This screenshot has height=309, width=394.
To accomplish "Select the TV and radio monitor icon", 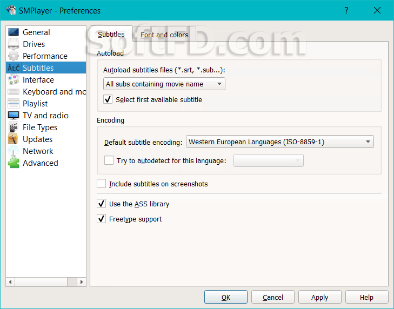I will point(14,115).
